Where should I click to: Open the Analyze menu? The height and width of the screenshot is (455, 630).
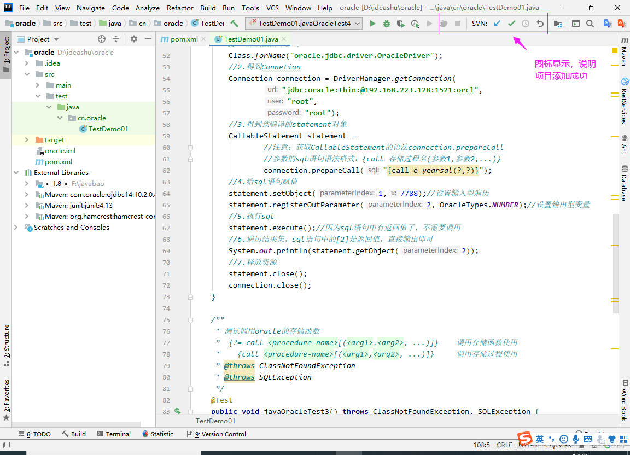[148, 8]
